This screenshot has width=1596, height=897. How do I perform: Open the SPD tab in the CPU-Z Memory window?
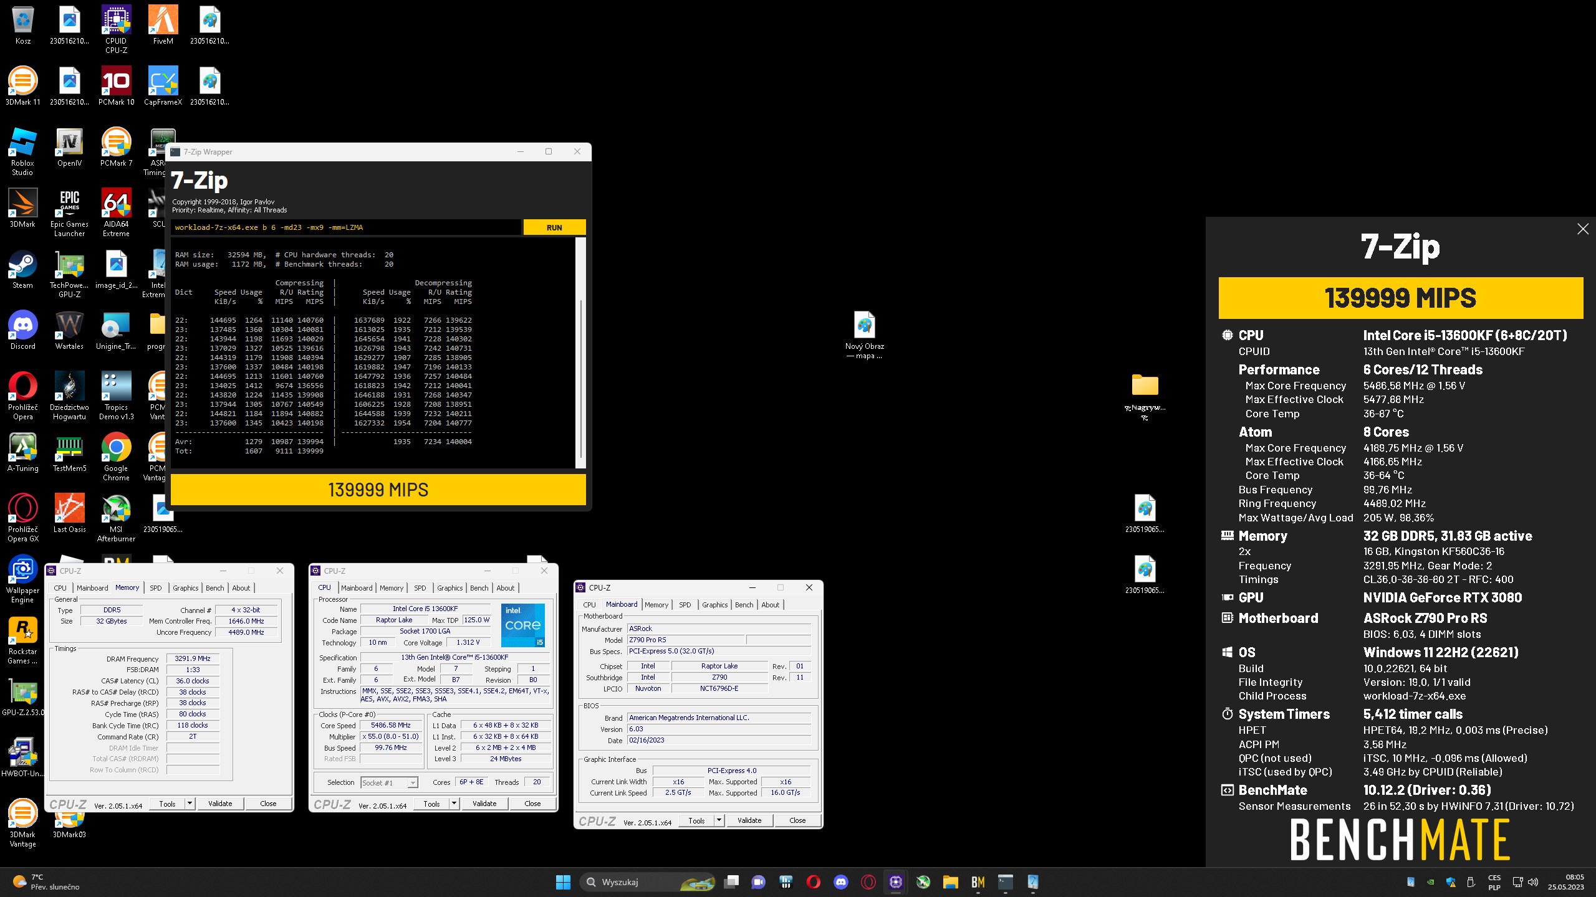[x=156, y=588]
